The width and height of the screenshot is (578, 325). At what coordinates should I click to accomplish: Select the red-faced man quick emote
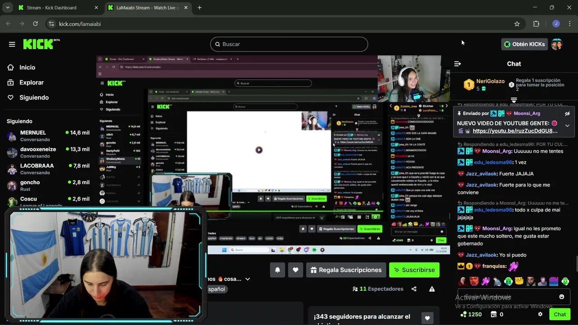pos(474,281)
